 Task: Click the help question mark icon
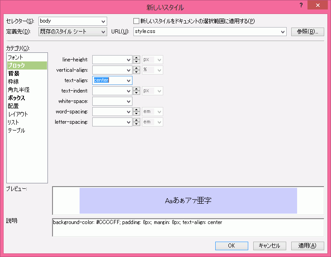pyautogui.click(x=301, y=5)
